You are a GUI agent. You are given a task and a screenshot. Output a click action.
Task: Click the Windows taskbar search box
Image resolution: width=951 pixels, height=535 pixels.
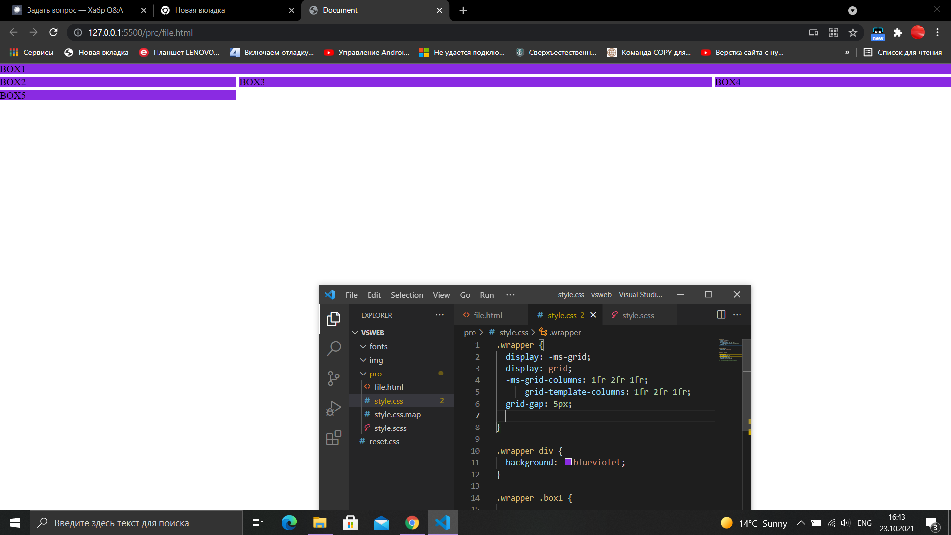(x=136, y=523)
